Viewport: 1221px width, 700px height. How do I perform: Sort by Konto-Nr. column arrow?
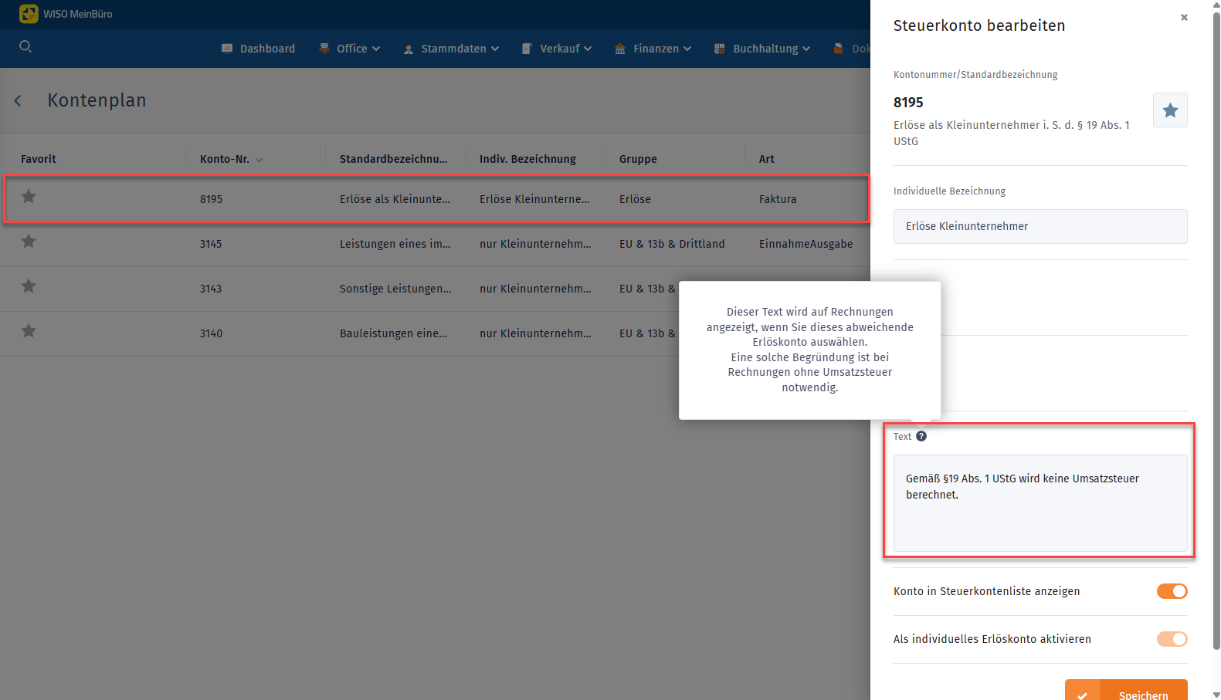pos(259,160)
